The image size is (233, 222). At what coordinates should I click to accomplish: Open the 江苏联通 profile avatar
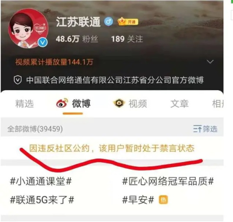click(28, 29)
